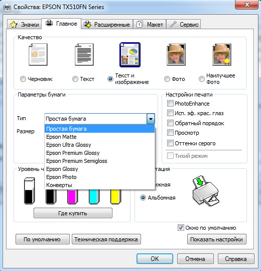Click the wrench icon on Сервис tab
Viewport: 261px width, 271px height.
tap(173, 24)
